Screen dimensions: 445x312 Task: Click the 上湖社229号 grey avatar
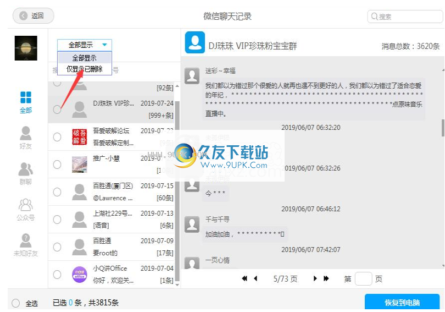[x=80, y=220]
